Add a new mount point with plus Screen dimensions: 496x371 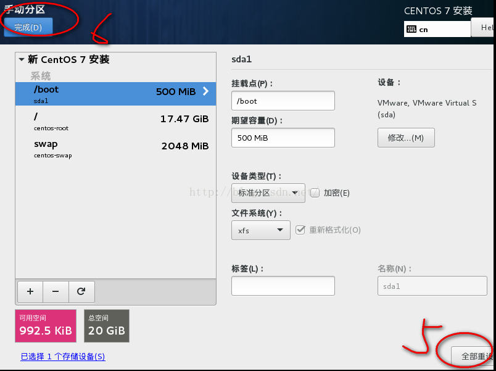(x=30, y=291)
